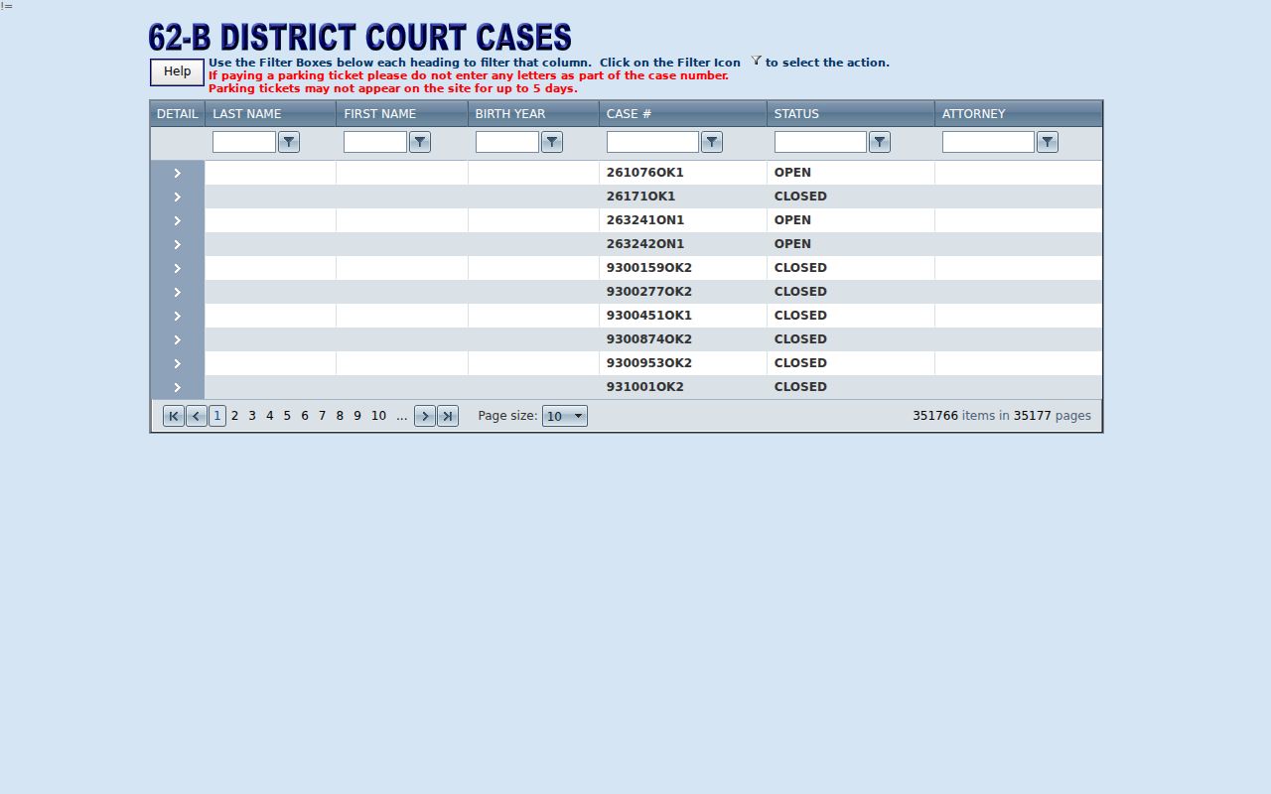This screenshot has width=1271, height=794.
Task: Focus the Status filter box
Action: point(821,142)
